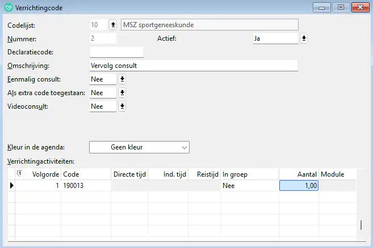Image resolution: width=373 pixels, height=248 pixels.
Task: Select row indicator arrow of row 1
Action: click(12, 186)
